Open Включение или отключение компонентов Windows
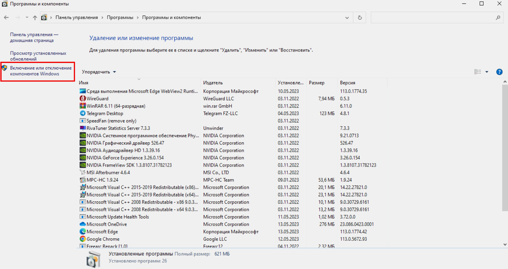508x269 pixels. [x=41, y=71]
